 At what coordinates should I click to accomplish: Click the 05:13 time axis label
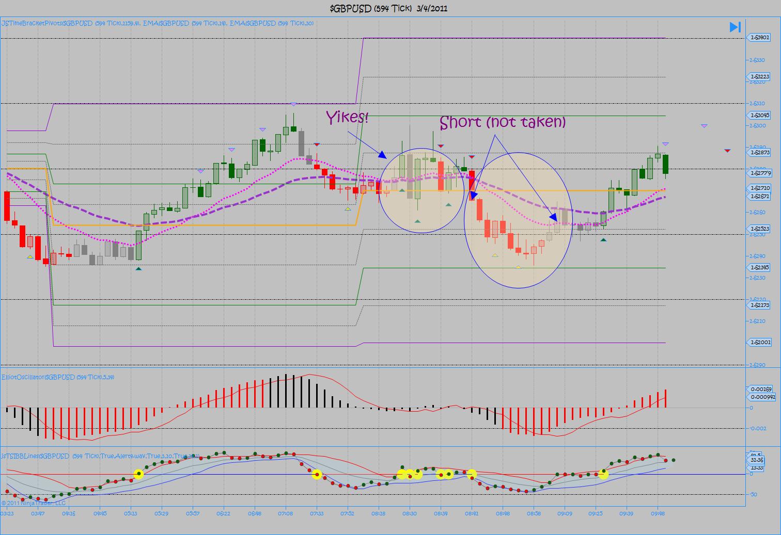click(131, 513)
